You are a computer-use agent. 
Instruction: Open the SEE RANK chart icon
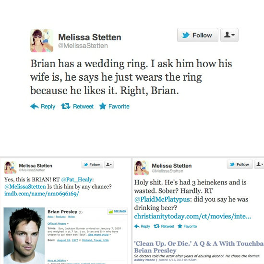click(118, 211)
